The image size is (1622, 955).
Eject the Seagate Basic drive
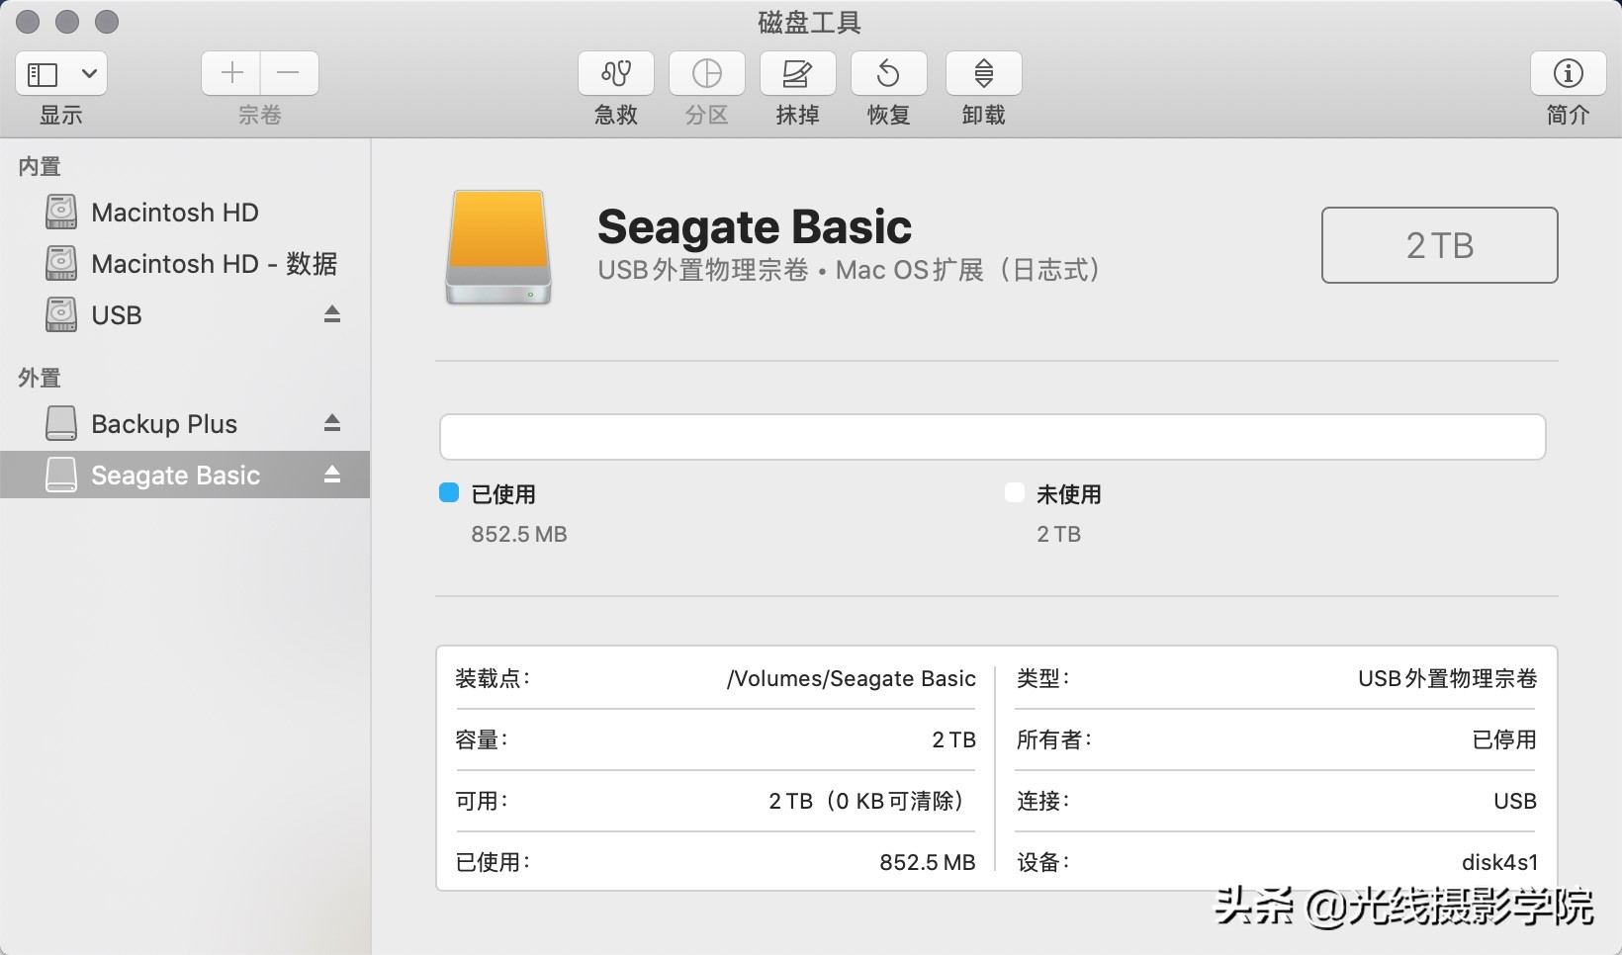click(x=332, y=475)
